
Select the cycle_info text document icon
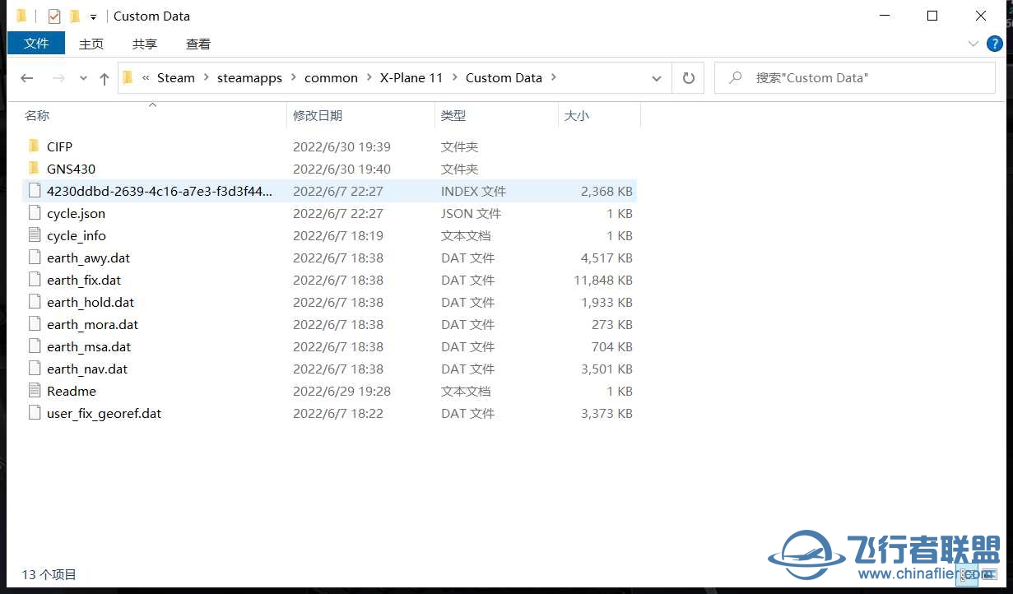coord(34,235)
